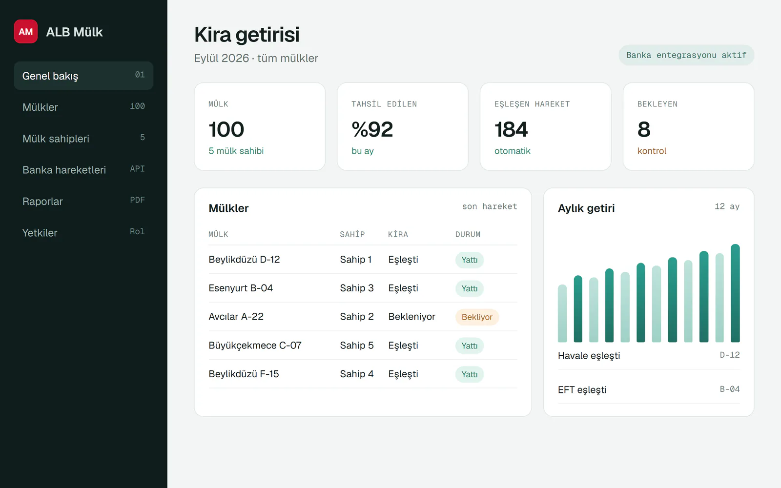Click the AM logo icon

(26, 32)
